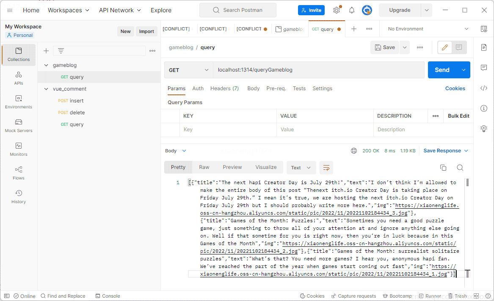494x301 pixels.
Task: Open the History sidebar panel
Action: [x=19, y=196]
